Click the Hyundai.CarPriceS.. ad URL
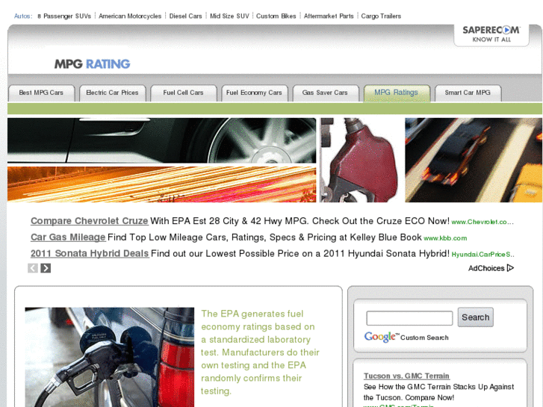543x407 pixels. (x=483, y=255)
